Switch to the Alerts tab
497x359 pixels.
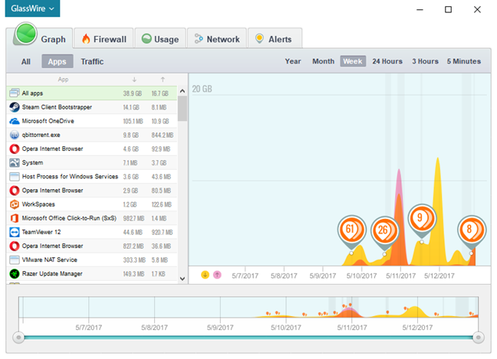click(275, 39)
